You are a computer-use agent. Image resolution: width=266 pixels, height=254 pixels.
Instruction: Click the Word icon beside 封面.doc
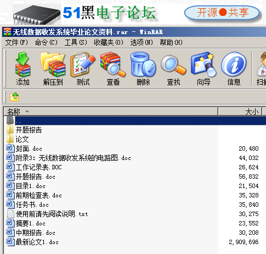(10, 148)
